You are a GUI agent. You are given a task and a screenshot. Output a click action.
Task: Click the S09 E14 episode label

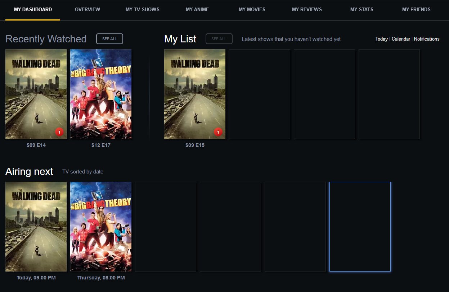coord(36,145)
